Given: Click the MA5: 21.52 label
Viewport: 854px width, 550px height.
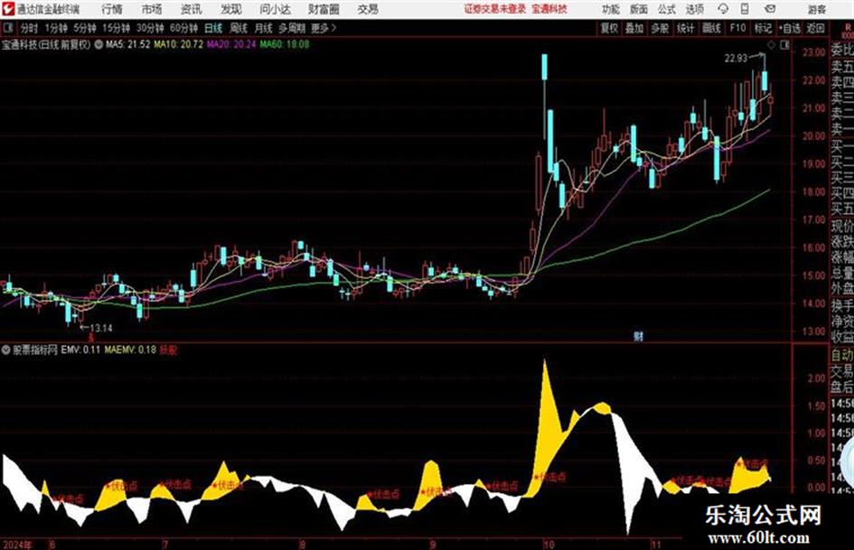Looking at the screenshot, I should 127,44.
